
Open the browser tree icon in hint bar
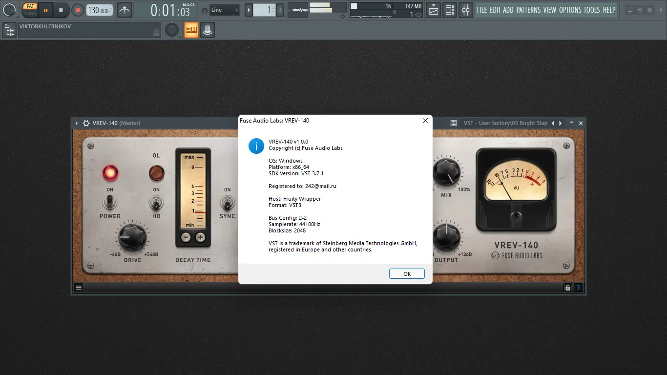[x=9, y=30]
